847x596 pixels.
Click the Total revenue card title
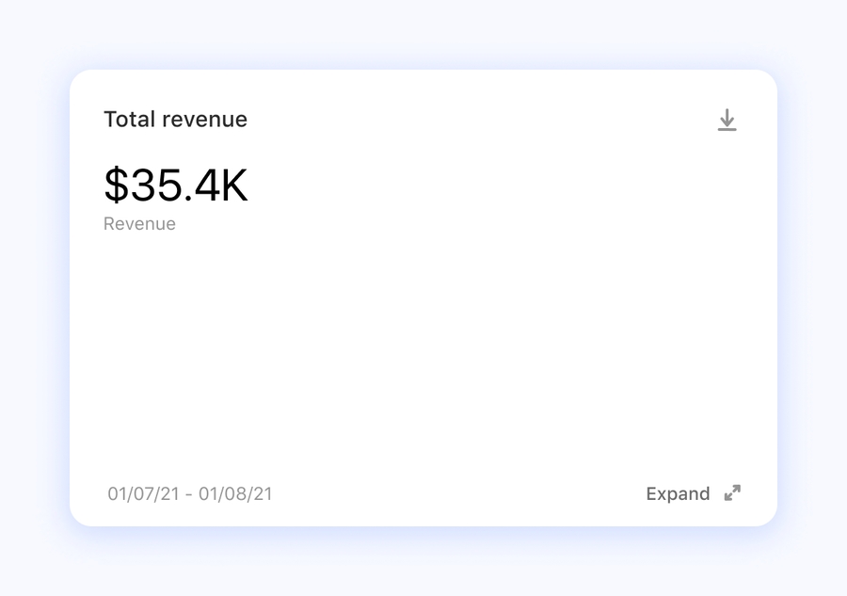point(175,120)
